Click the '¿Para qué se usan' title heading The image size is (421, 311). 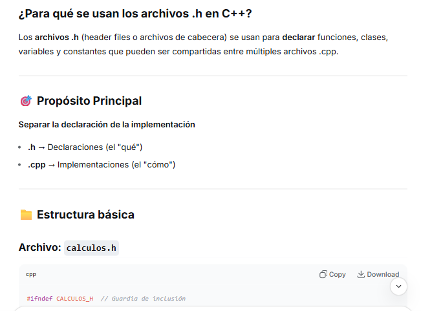(x=135, y=14)
